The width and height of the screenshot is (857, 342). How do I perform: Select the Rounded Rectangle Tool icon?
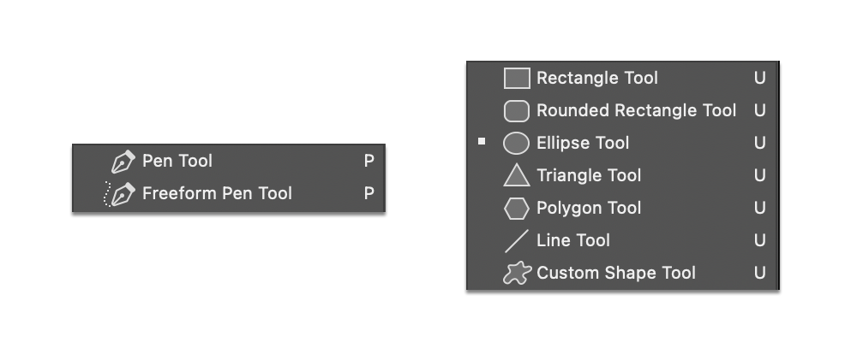(x=517, y=111)
